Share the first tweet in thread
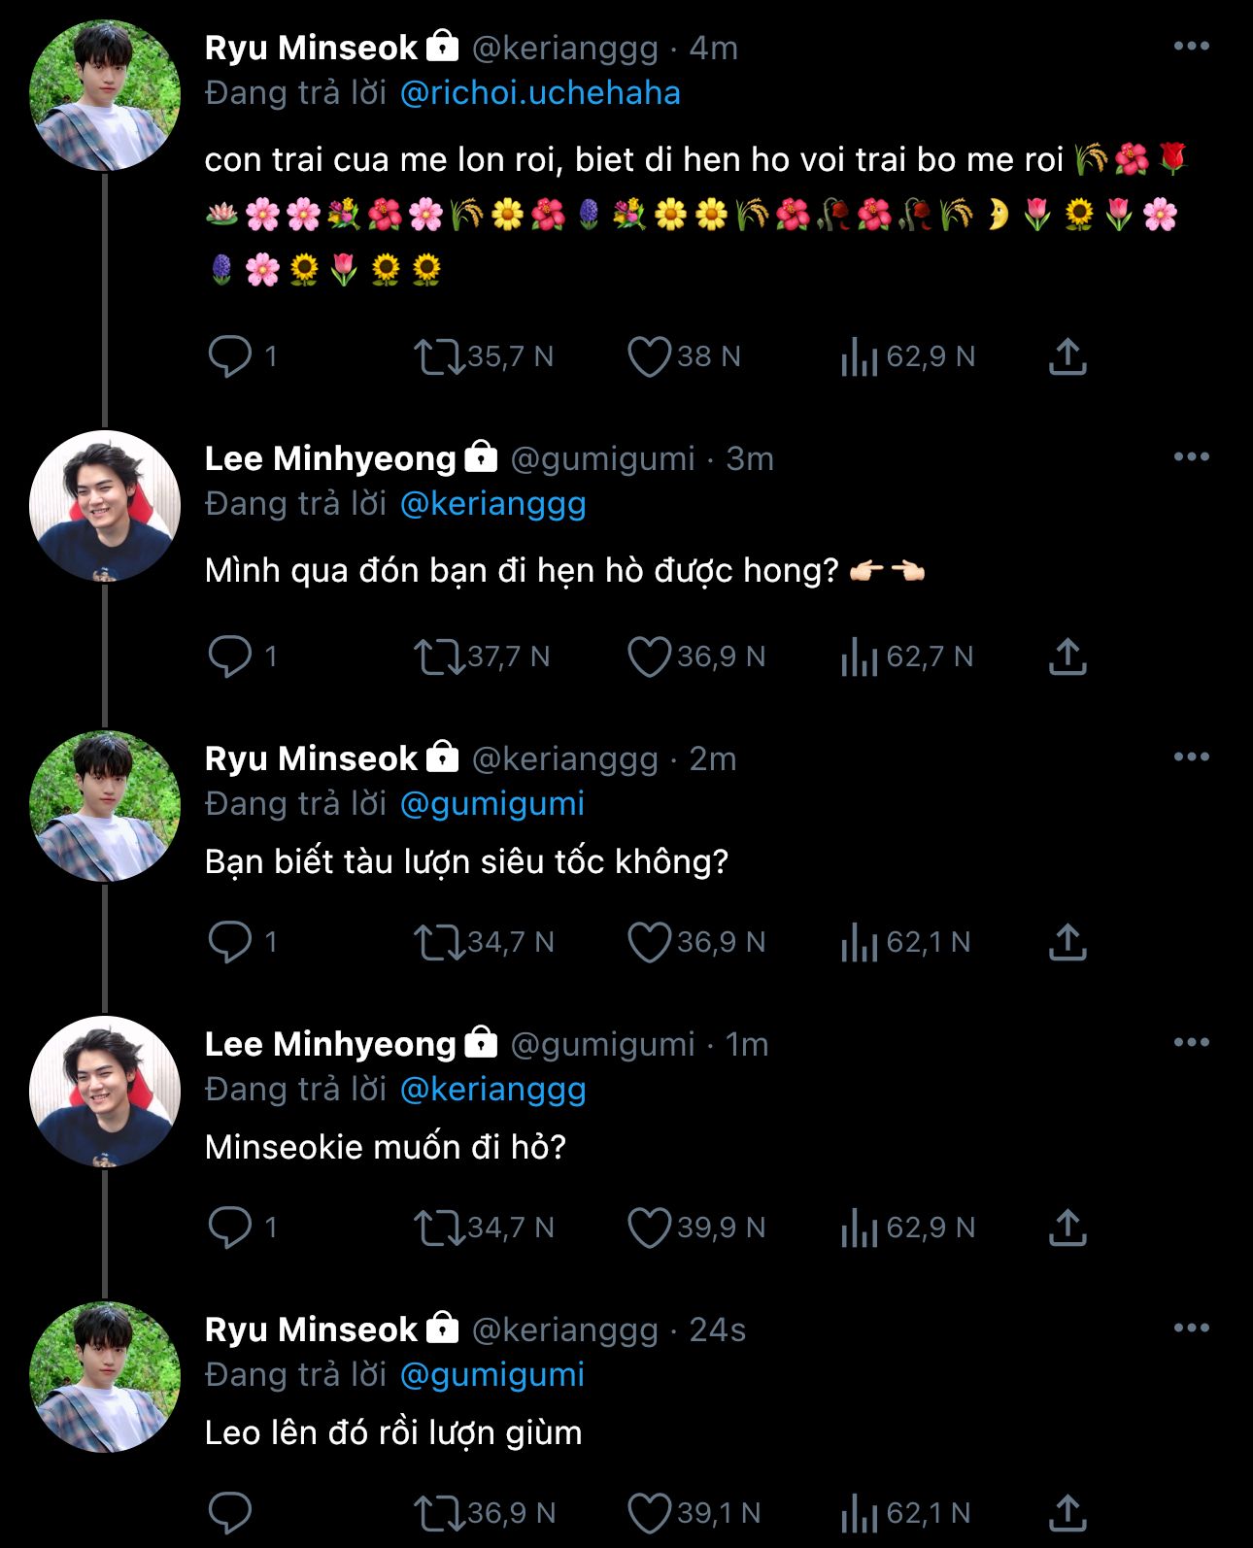 coord(1067,356)
